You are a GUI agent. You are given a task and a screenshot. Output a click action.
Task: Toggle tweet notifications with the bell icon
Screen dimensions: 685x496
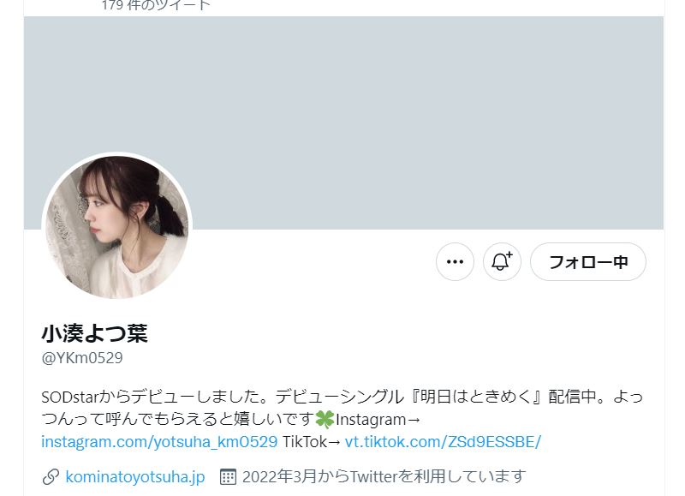(x=502, y=262)
